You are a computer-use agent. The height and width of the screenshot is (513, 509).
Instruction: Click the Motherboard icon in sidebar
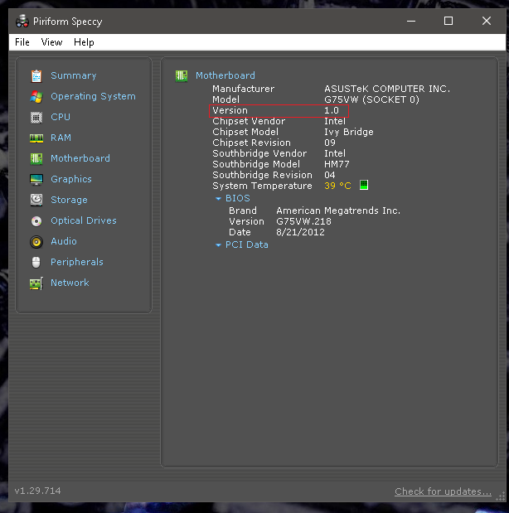tap(36, 159)
